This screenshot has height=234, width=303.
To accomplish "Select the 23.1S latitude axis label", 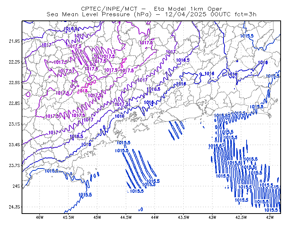I will 14,124.
